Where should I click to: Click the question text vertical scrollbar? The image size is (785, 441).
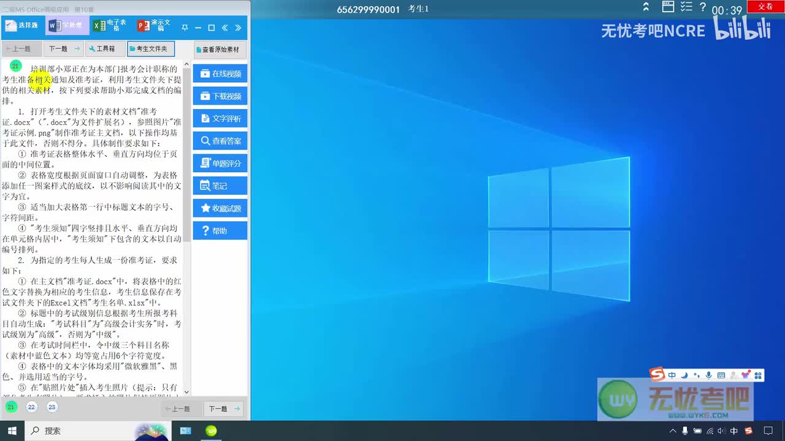(186, 153)
